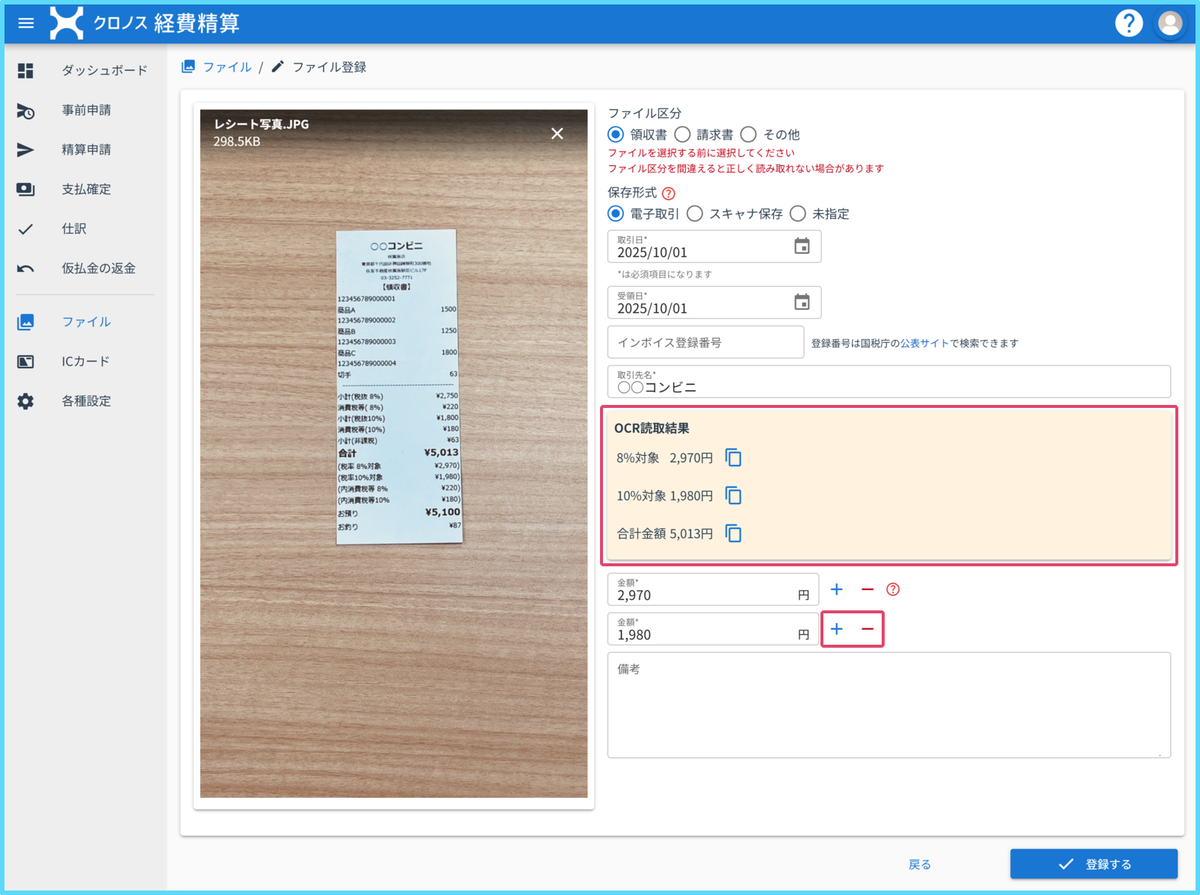The width and height of the screenshot is (1200, 895).
Task: Click the help question mark in header
Action: point(1128,23)
